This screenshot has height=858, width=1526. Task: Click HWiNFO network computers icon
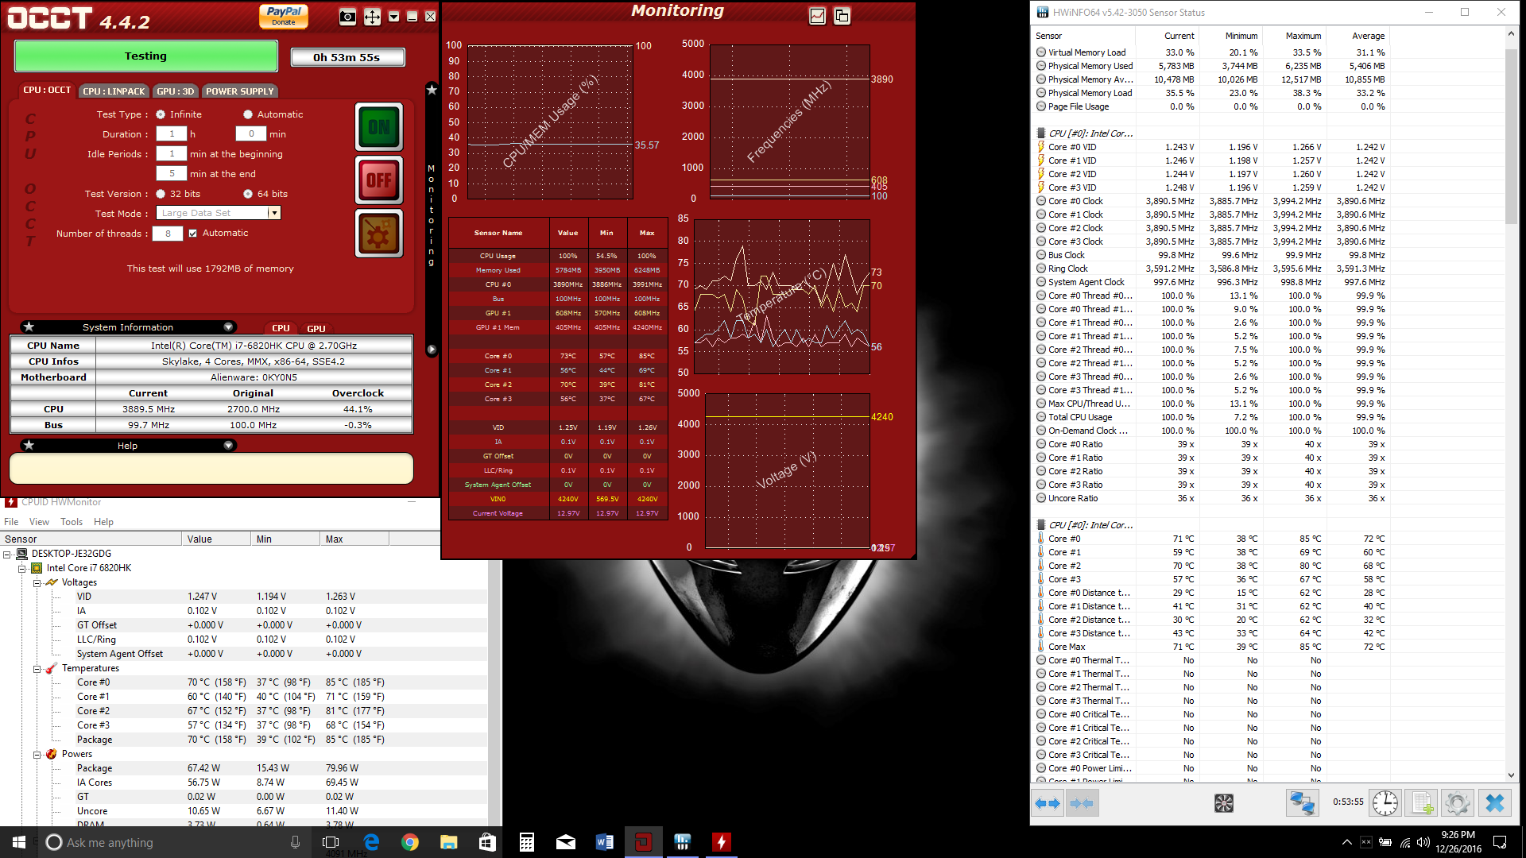1302,804
